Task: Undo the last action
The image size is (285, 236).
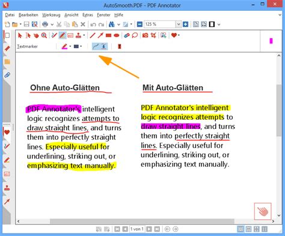Action: [93, 25]
